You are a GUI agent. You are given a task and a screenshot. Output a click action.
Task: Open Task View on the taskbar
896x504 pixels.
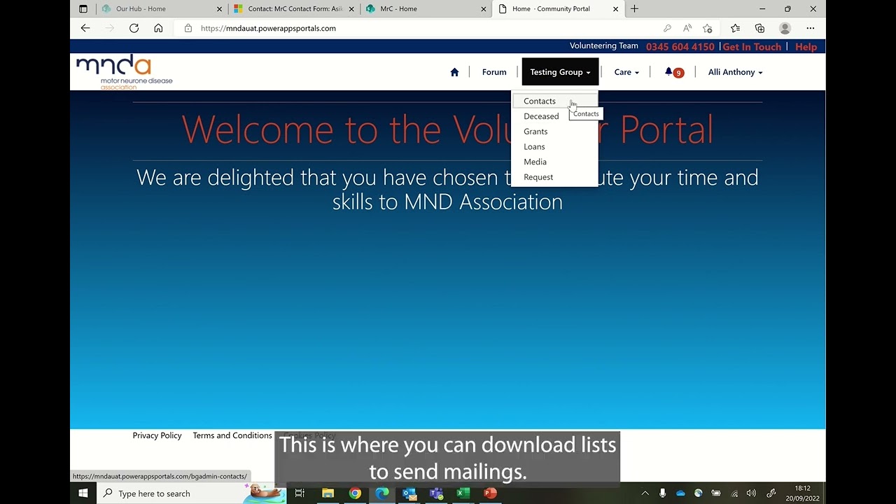[300, 493]
